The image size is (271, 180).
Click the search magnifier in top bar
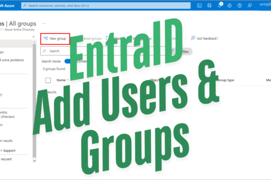(25, 5)
